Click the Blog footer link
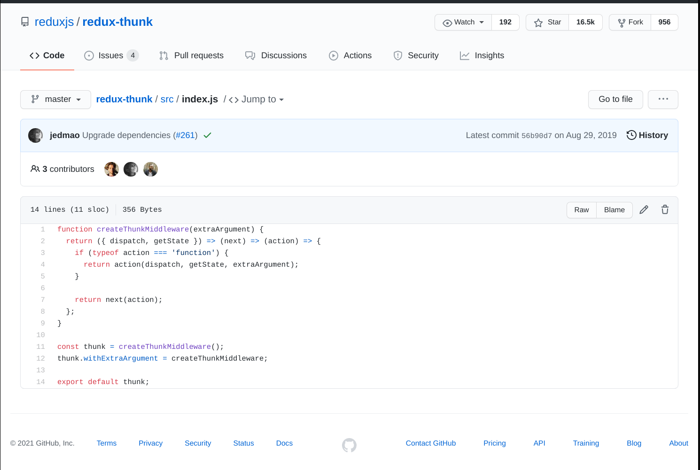The width and height of the screenshot is (700, 470). [x=634, y=443]
